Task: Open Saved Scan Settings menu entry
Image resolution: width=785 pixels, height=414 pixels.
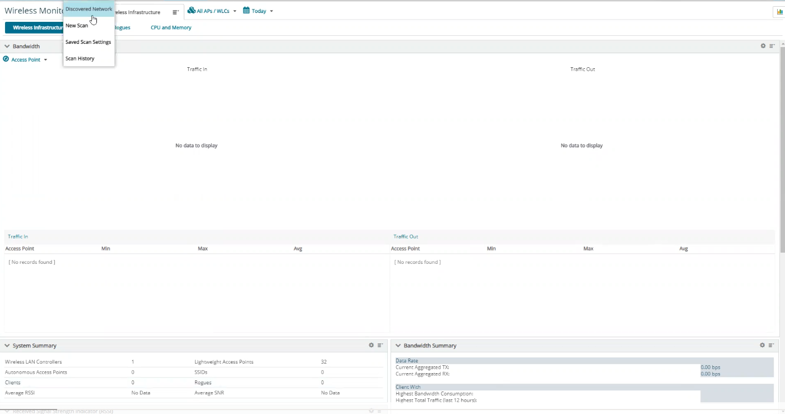Action: (89, 42)
